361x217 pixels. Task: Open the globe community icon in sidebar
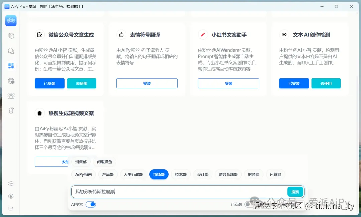coord(11,81)
